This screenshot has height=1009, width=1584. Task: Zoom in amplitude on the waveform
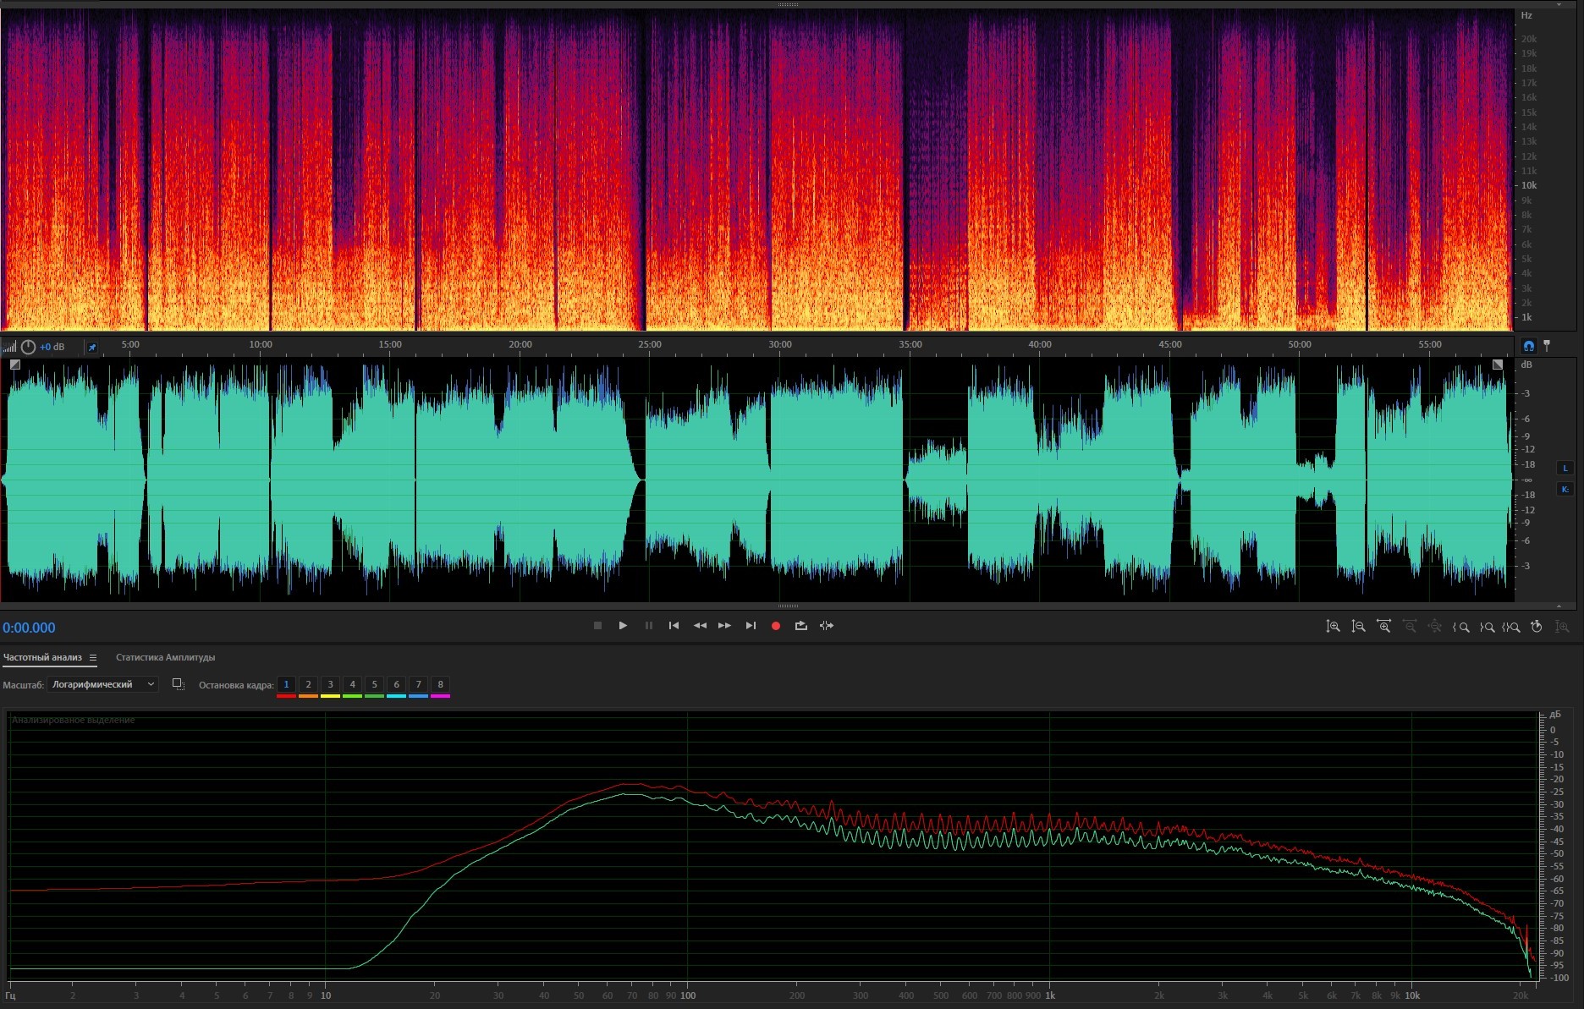pyautogui.click(x=1333, y=627)
